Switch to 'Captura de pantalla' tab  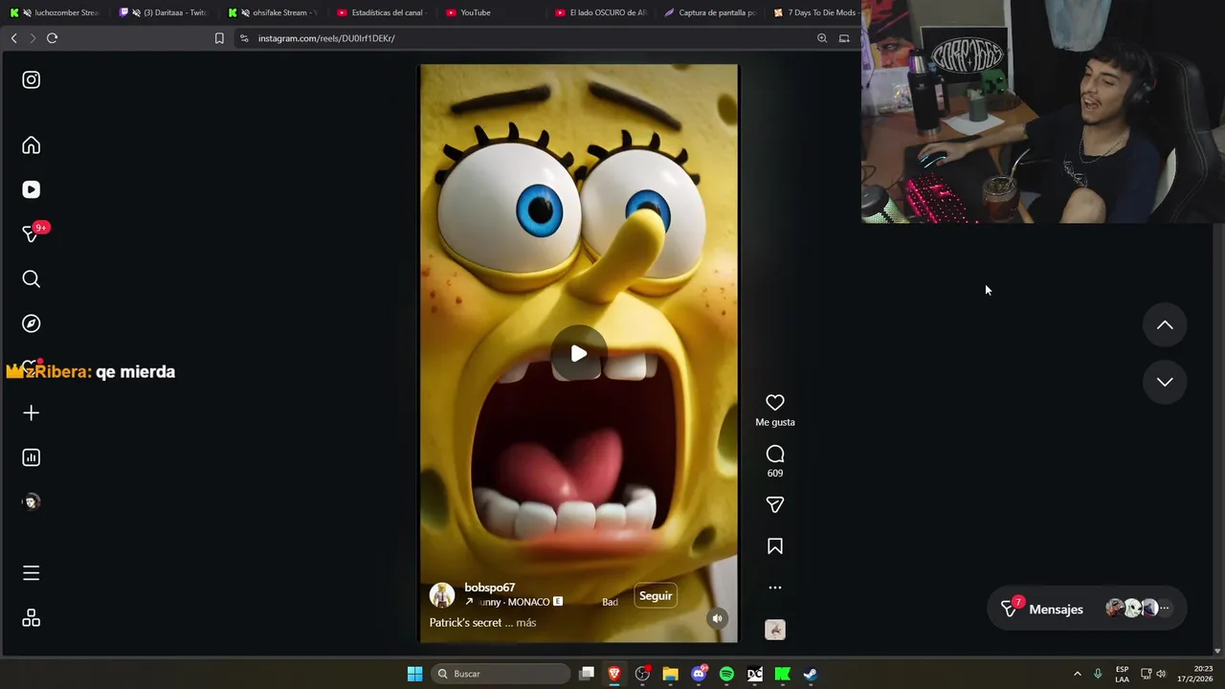click(x=712, y=12)
